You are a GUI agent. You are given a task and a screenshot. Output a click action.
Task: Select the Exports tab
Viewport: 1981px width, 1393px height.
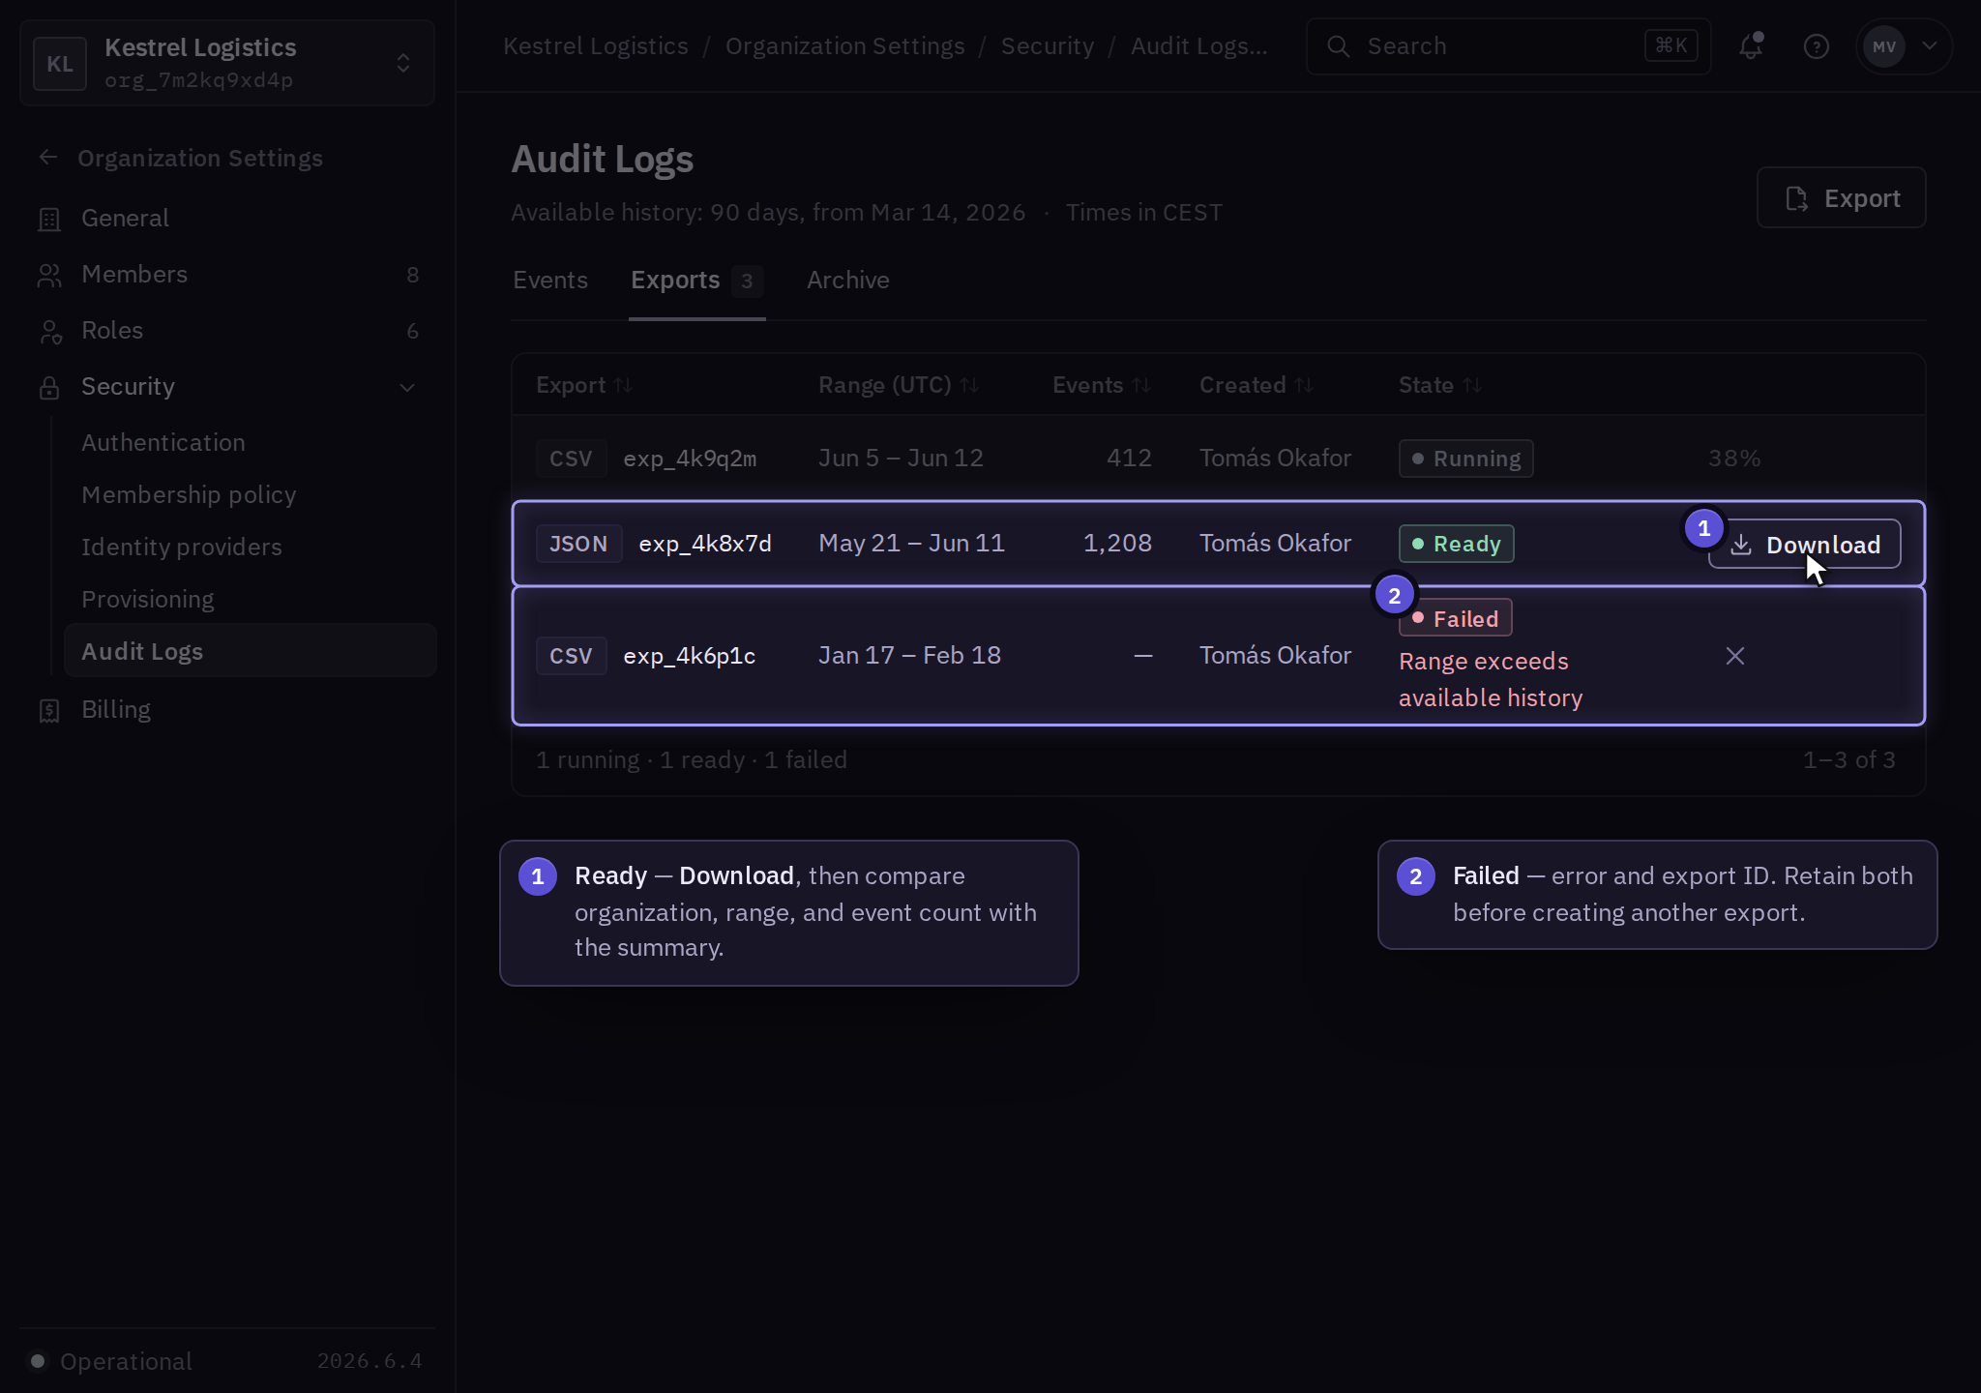[696, 281]
